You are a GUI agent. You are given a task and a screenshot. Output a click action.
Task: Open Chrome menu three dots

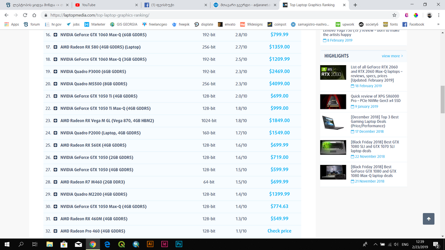coord(439,15)
